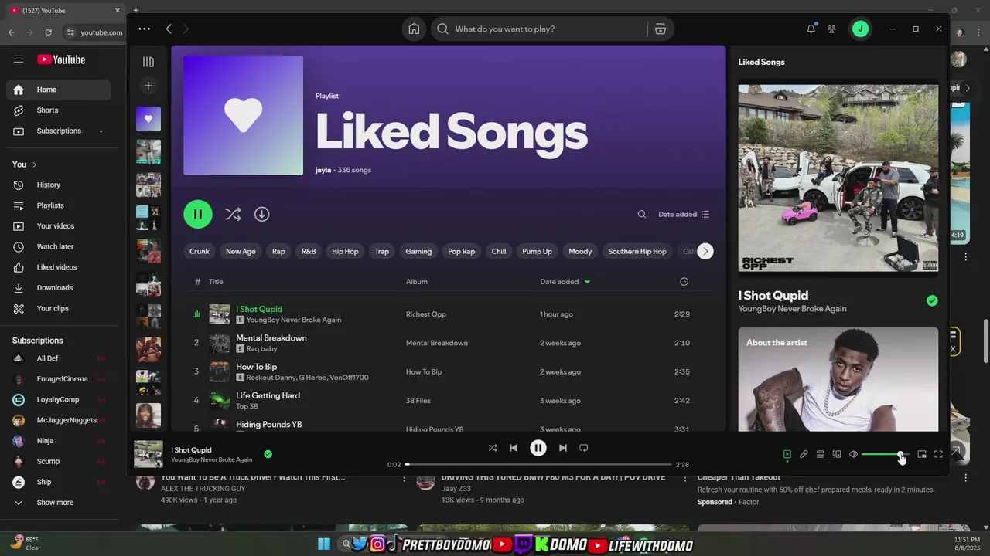
Task: Filter by R&B chip
Action: [x=309, y=251]
